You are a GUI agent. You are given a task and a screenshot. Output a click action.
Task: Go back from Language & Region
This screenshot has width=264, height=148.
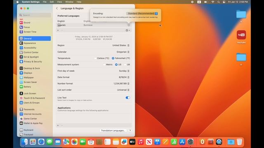(x=57, y=8)
